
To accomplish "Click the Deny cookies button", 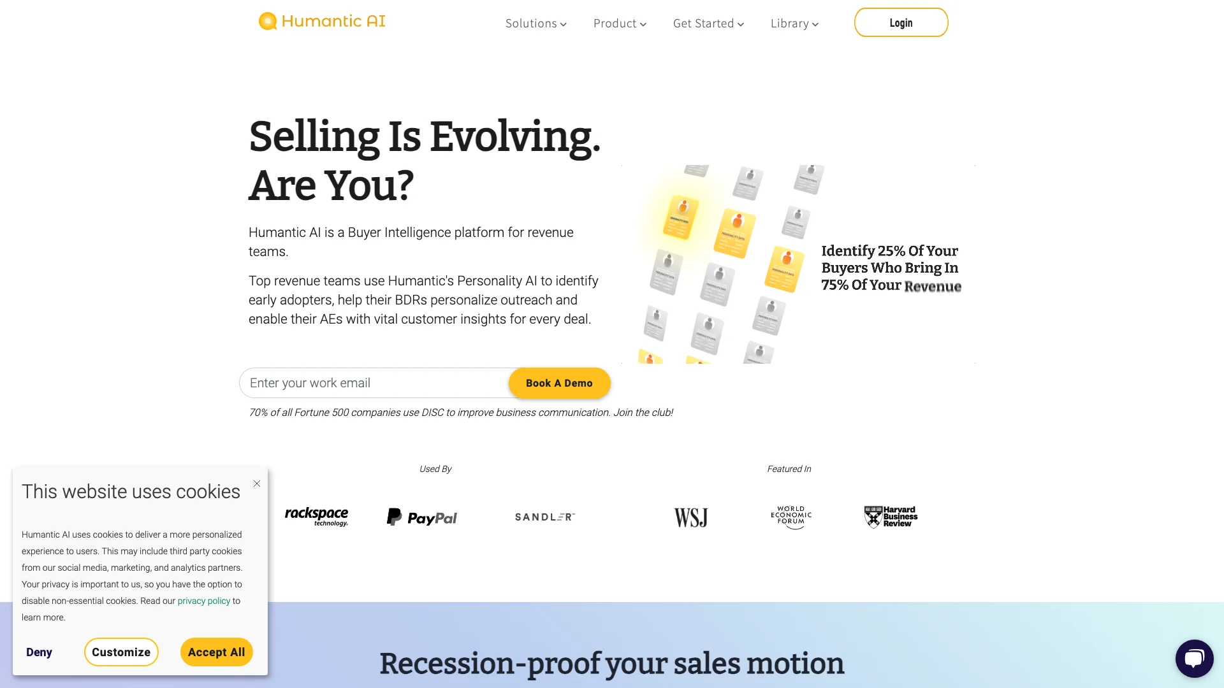I will point(40,652).
